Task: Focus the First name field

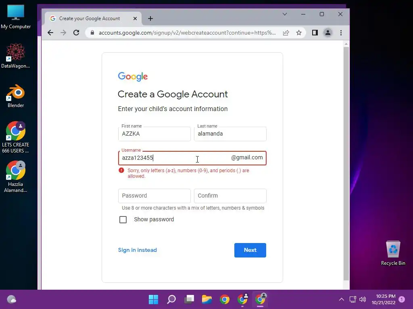Action: click(x=154, y=134)
